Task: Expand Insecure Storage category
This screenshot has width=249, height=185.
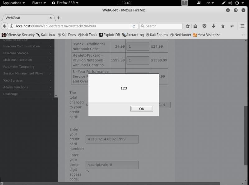Action: 27,53
